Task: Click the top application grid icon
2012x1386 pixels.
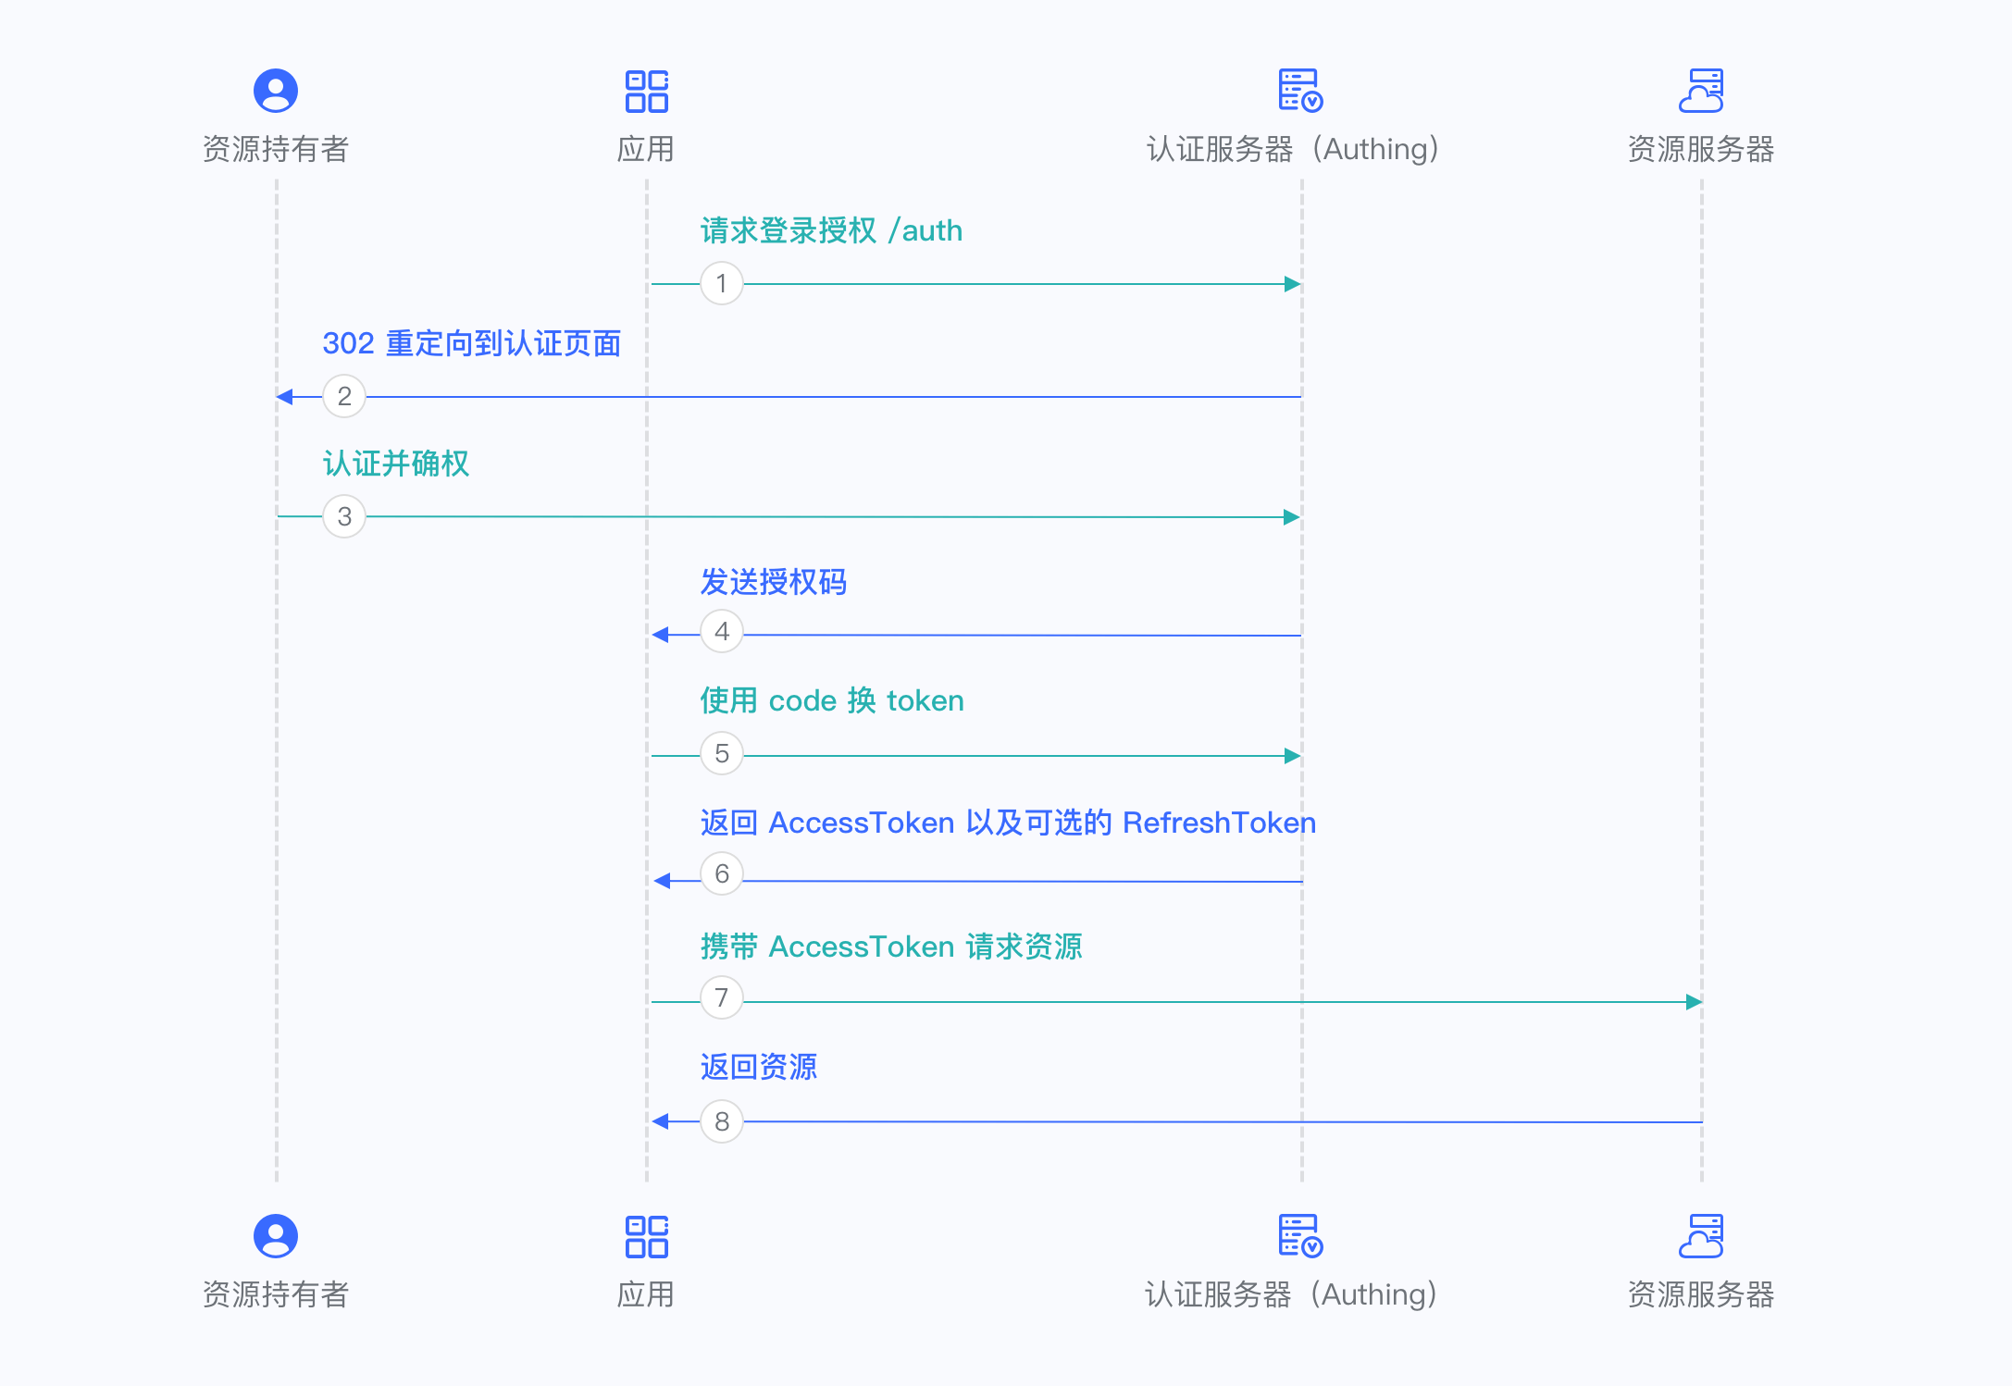Action: pyautogui.click(x=646, y=91)
